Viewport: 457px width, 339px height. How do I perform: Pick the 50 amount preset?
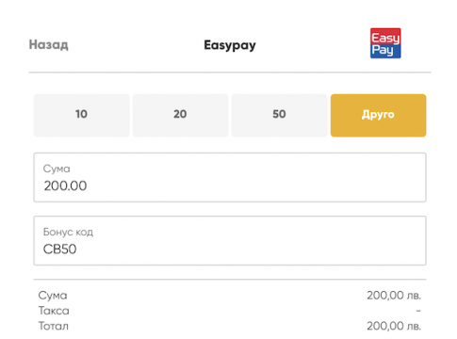[x=279, y=115]
